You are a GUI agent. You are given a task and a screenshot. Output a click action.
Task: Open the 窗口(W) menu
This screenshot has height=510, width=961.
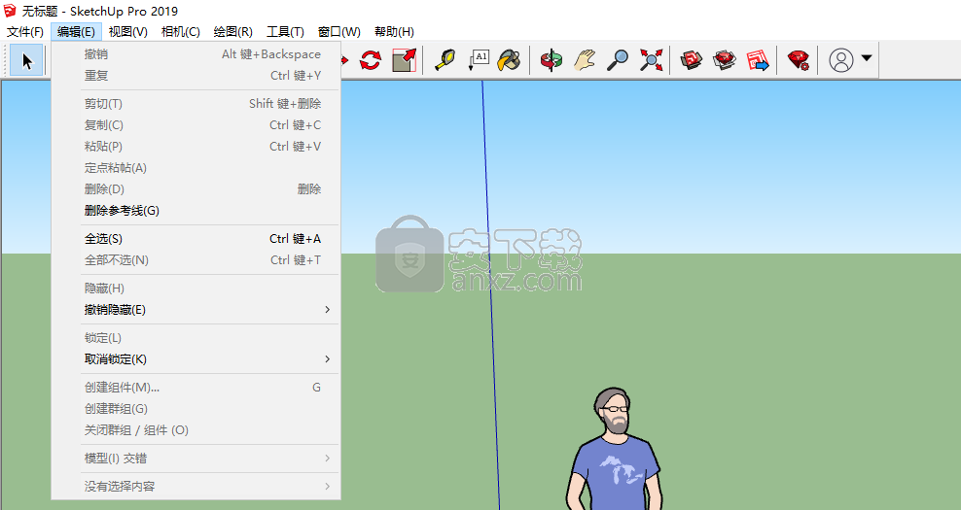[338, 32]
